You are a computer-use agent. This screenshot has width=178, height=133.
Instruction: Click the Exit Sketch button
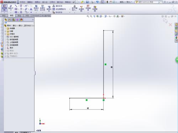click(x=4, y=8)
